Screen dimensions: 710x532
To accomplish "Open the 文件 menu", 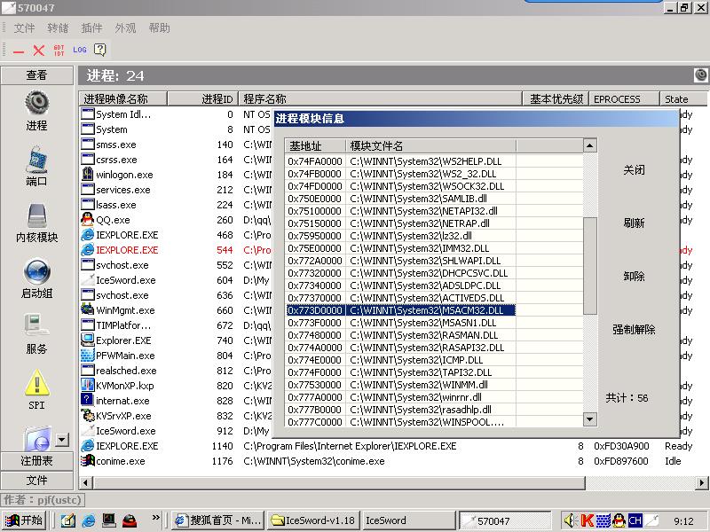I will pyautogui.click(x=25, y=28).
